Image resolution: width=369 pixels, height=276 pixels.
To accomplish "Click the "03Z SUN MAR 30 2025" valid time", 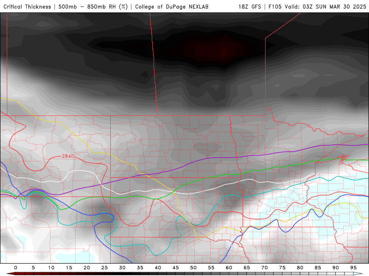I will click(334, 7).
